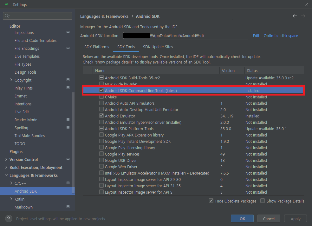The height and width of the screenshot is (226, 312).
Task: Sort table by Name column header
Action: pyautogui.click(x=156, y=70)
